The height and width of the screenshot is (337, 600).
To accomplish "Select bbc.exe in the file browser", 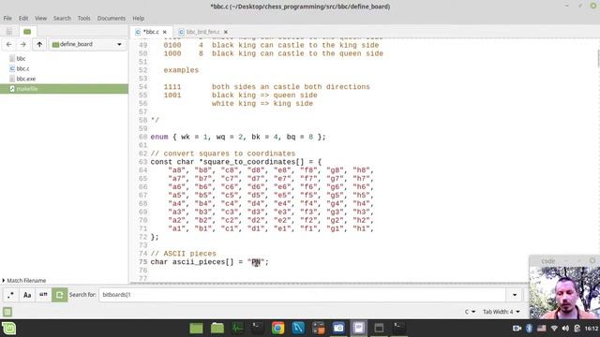I will (x=25, y=79).
